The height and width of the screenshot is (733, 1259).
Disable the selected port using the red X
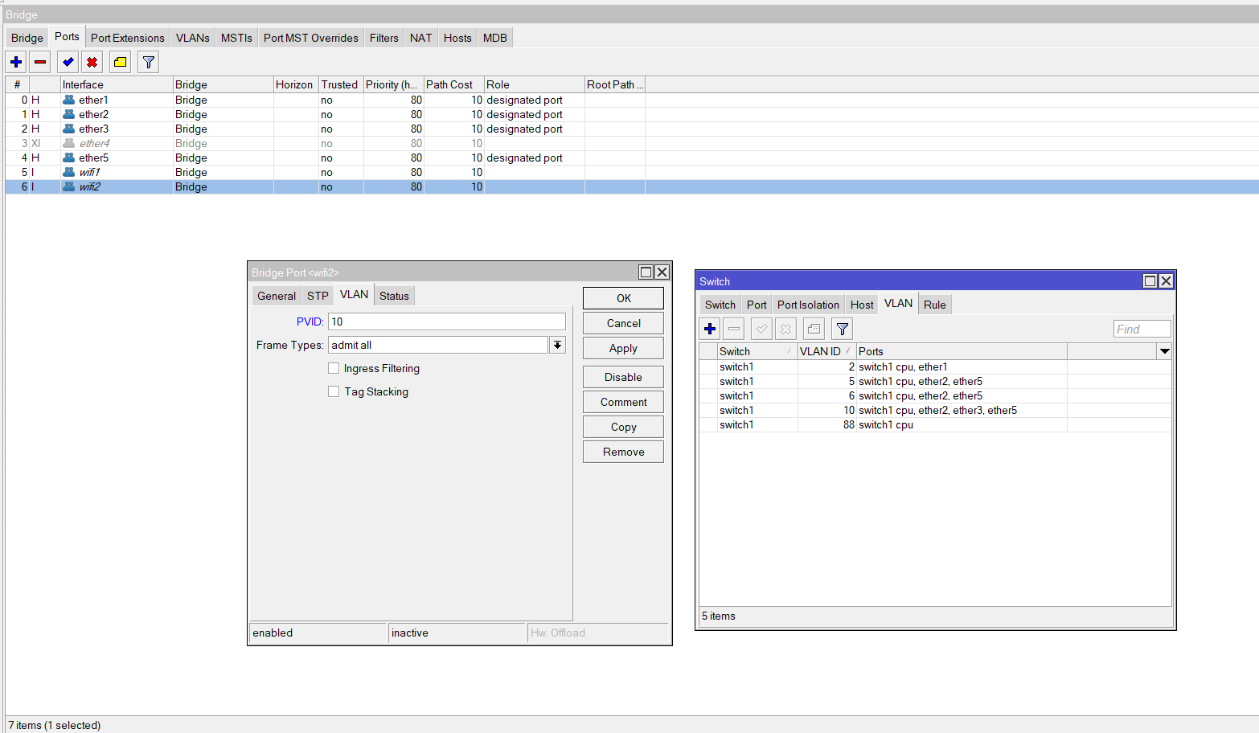point(92,62)
